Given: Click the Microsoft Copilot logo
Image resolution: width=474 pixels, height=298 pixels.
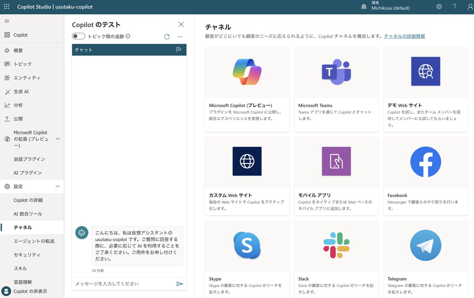Looking at the screenshot, I should click(x=247, y=71).
